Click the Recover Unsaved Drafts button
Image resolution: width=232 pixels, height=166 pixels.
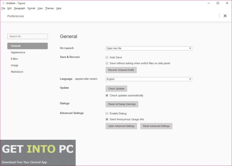(x=121, y=70)
